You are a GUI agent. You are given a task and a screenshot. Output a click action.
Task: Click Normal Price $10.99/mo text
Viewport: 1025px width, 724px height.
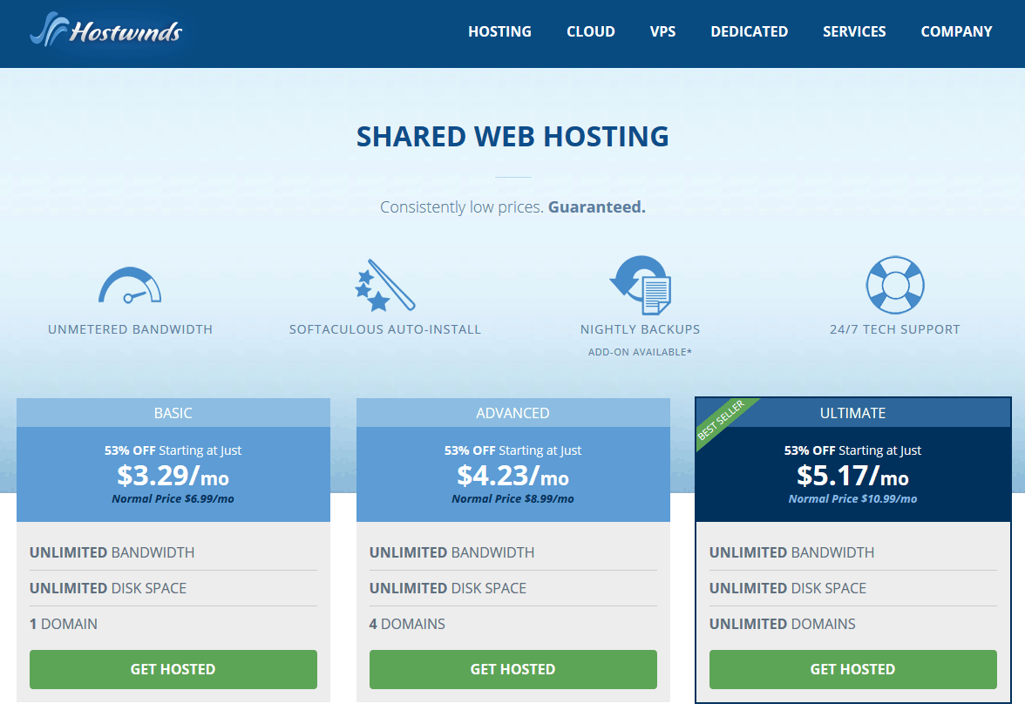(x=853, y=498)
